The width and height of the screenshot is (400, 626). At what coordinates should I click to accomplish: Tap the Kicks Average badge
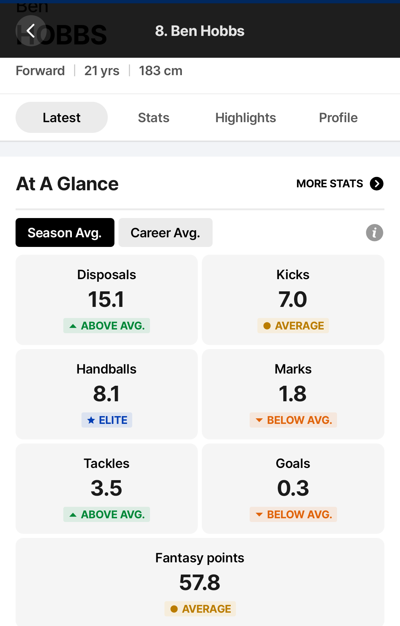click(293, 326)
